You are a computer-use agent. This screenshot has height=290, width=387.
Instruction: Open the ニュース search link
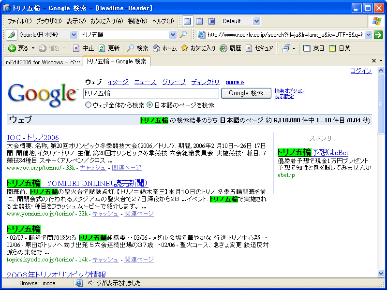tap(146, 82)
